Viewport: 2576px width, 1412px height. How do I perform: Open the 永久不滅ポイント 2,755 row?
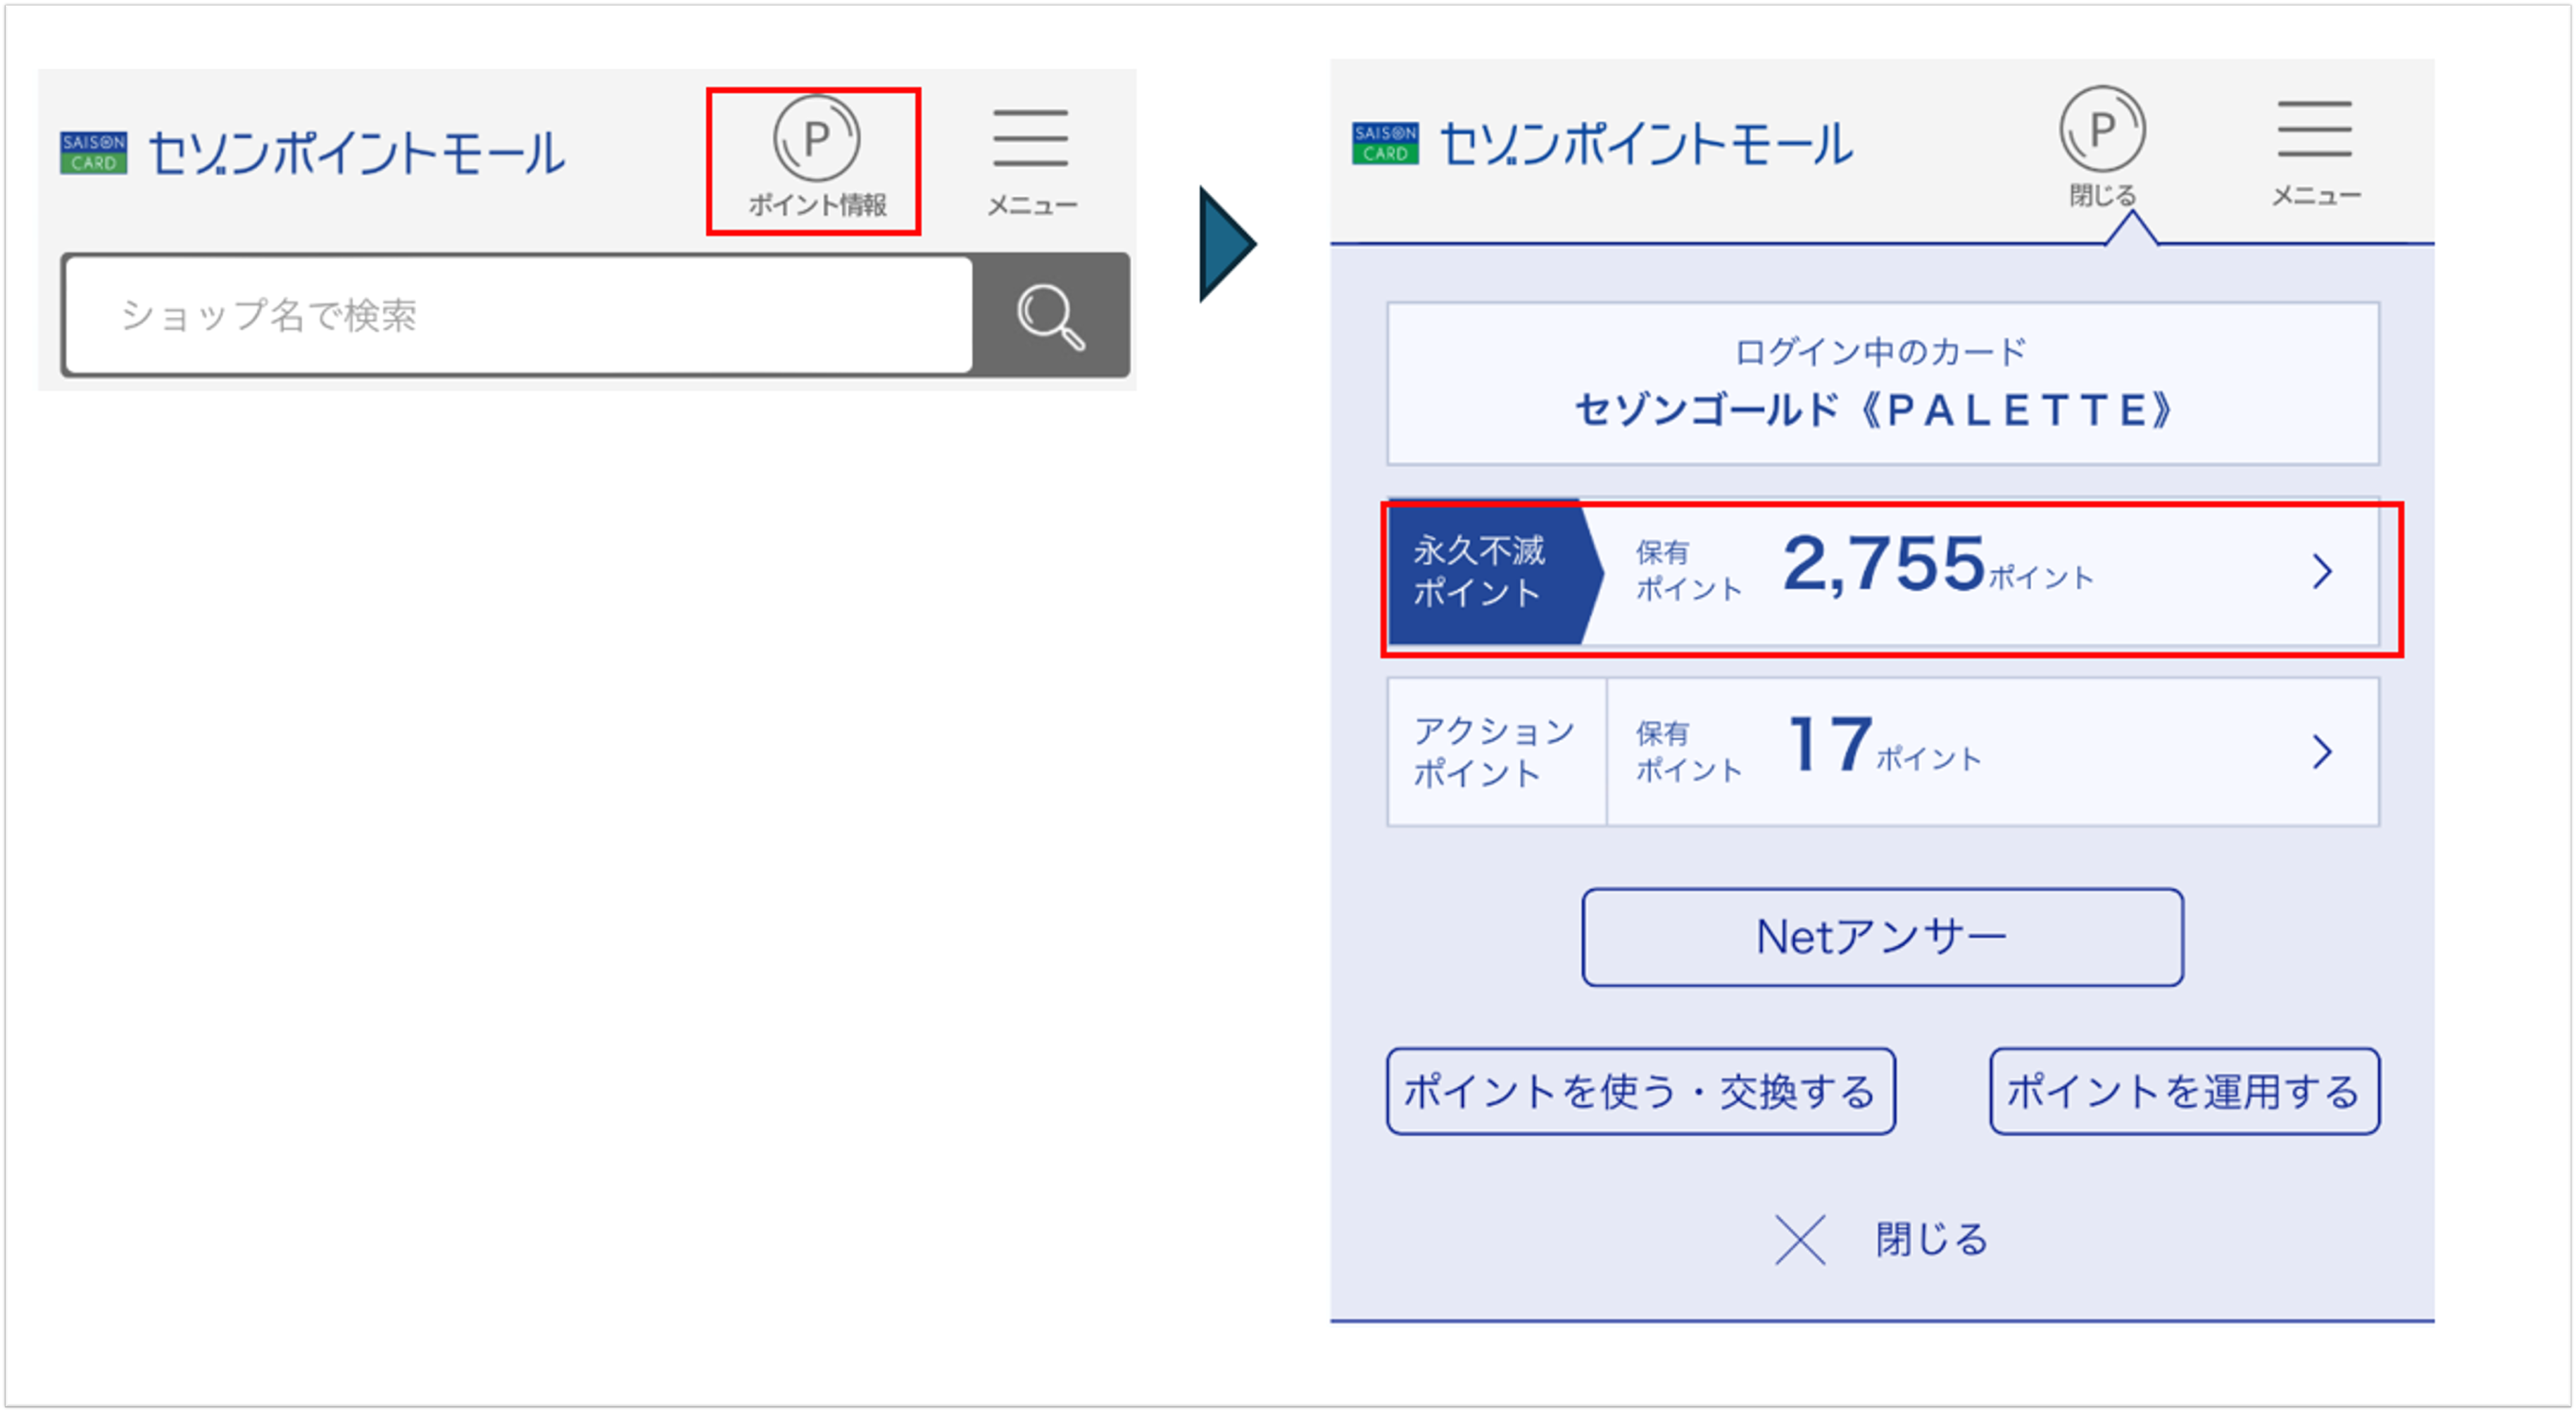(1883, 572)
